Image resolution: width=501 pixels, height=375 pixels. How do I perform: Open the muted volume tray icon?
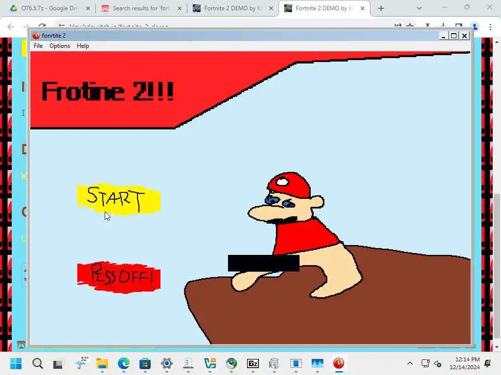tap(438, 363)
